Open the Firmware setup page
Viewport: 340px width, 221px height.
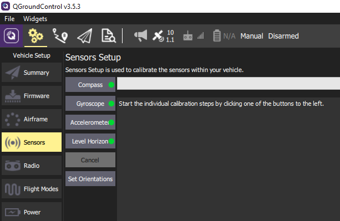pos(32,96)
